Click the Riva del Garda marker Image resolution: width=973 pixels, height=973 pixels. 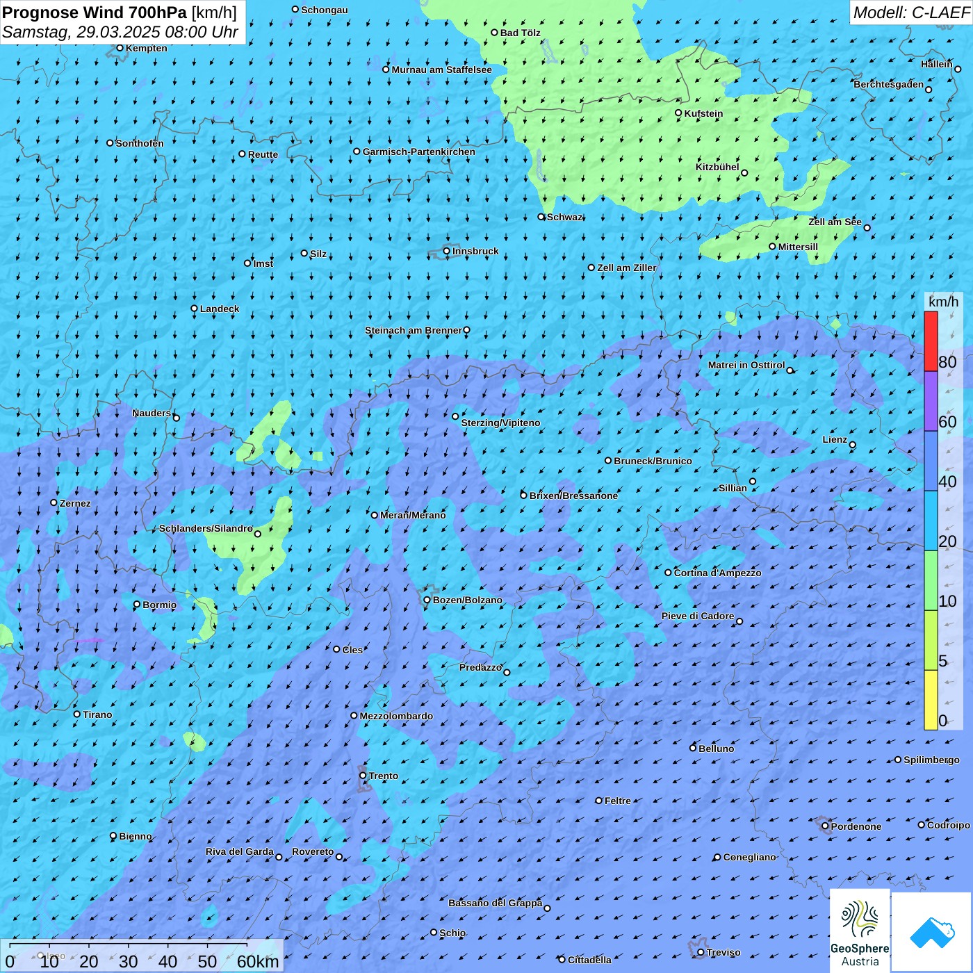pyautogui.click(x=279, y=857)
